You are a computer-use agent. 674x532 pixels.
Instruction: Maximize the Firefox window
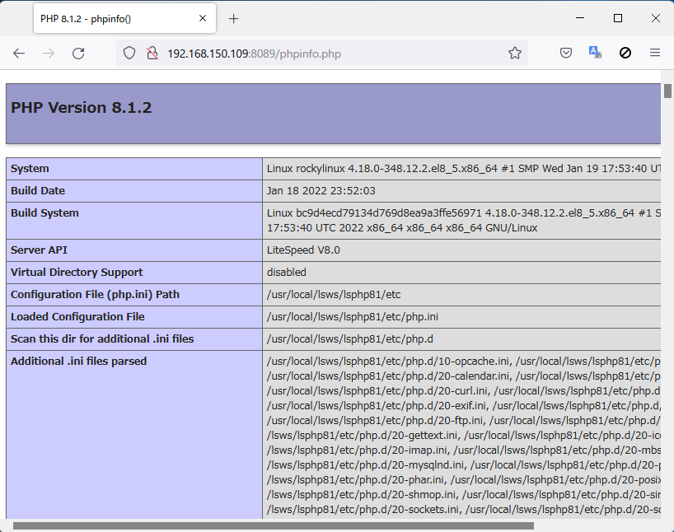pyautogui.click(x=618, y=18)
